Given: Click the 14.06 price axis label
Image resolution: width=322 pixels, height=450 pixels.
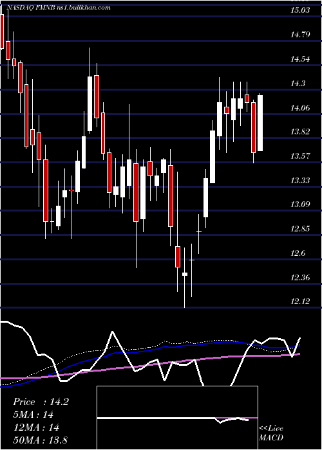Looking at the screenshot, I should coord(301,108).
